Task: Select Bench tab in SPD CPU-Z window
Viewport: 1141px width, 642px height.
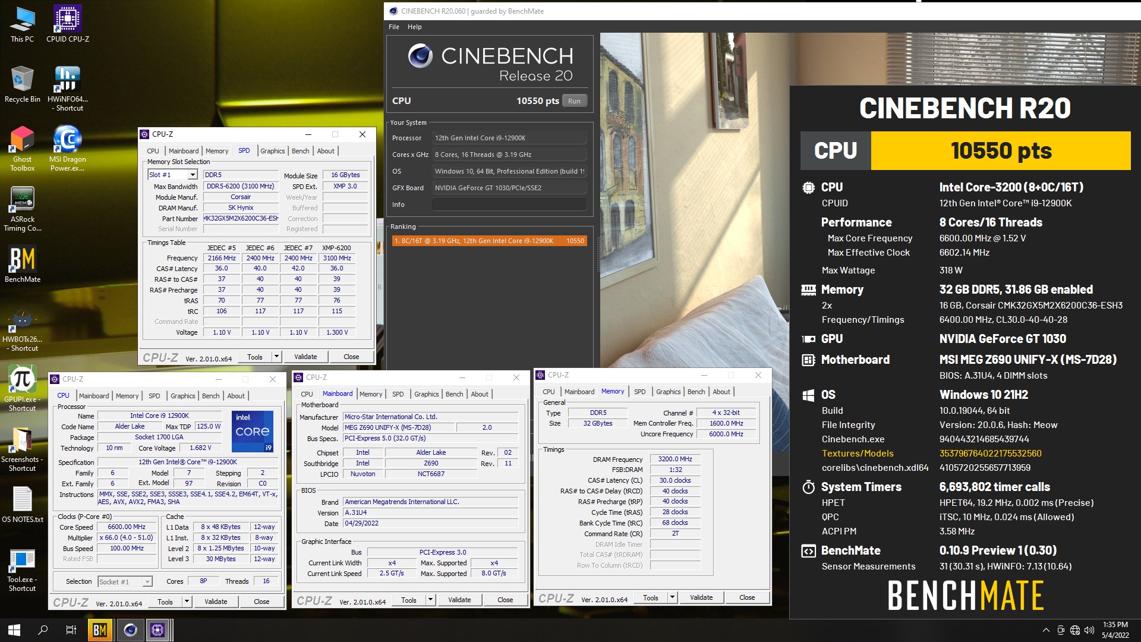Action: pyautogui.click(x=301, y=151)
